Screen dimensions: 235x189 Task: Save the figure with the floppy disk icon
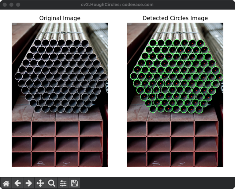coord(74,183)
